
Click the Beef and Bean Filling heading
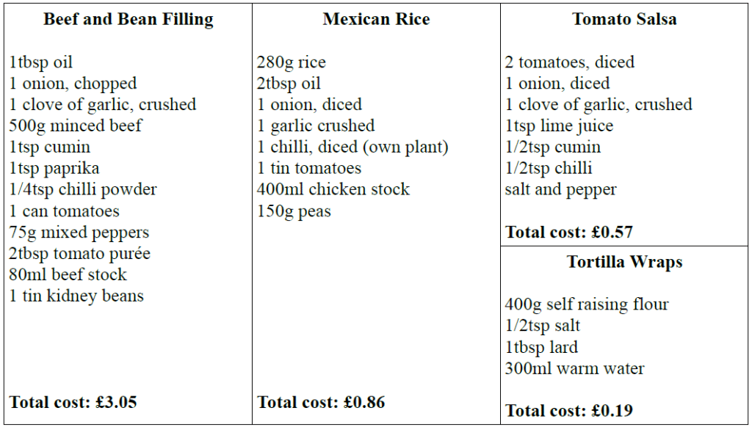pos(129,19)
